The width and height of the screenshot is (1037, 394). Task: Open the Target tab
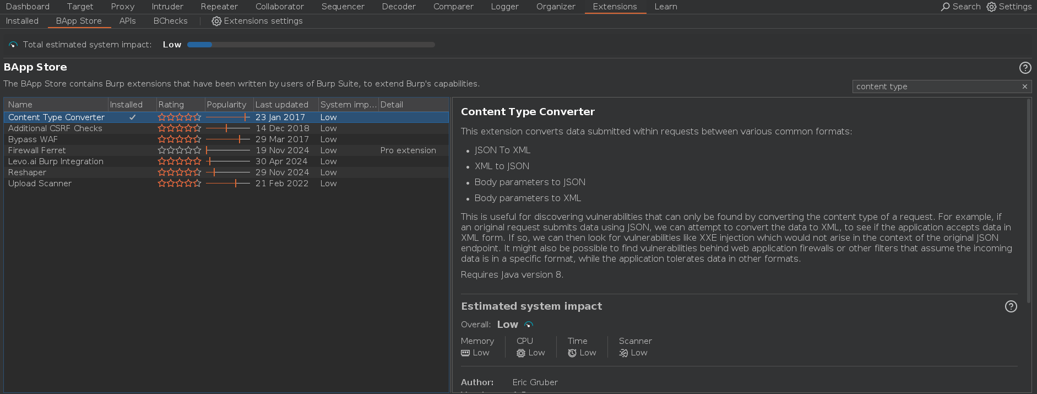click(x=80, y=7)
